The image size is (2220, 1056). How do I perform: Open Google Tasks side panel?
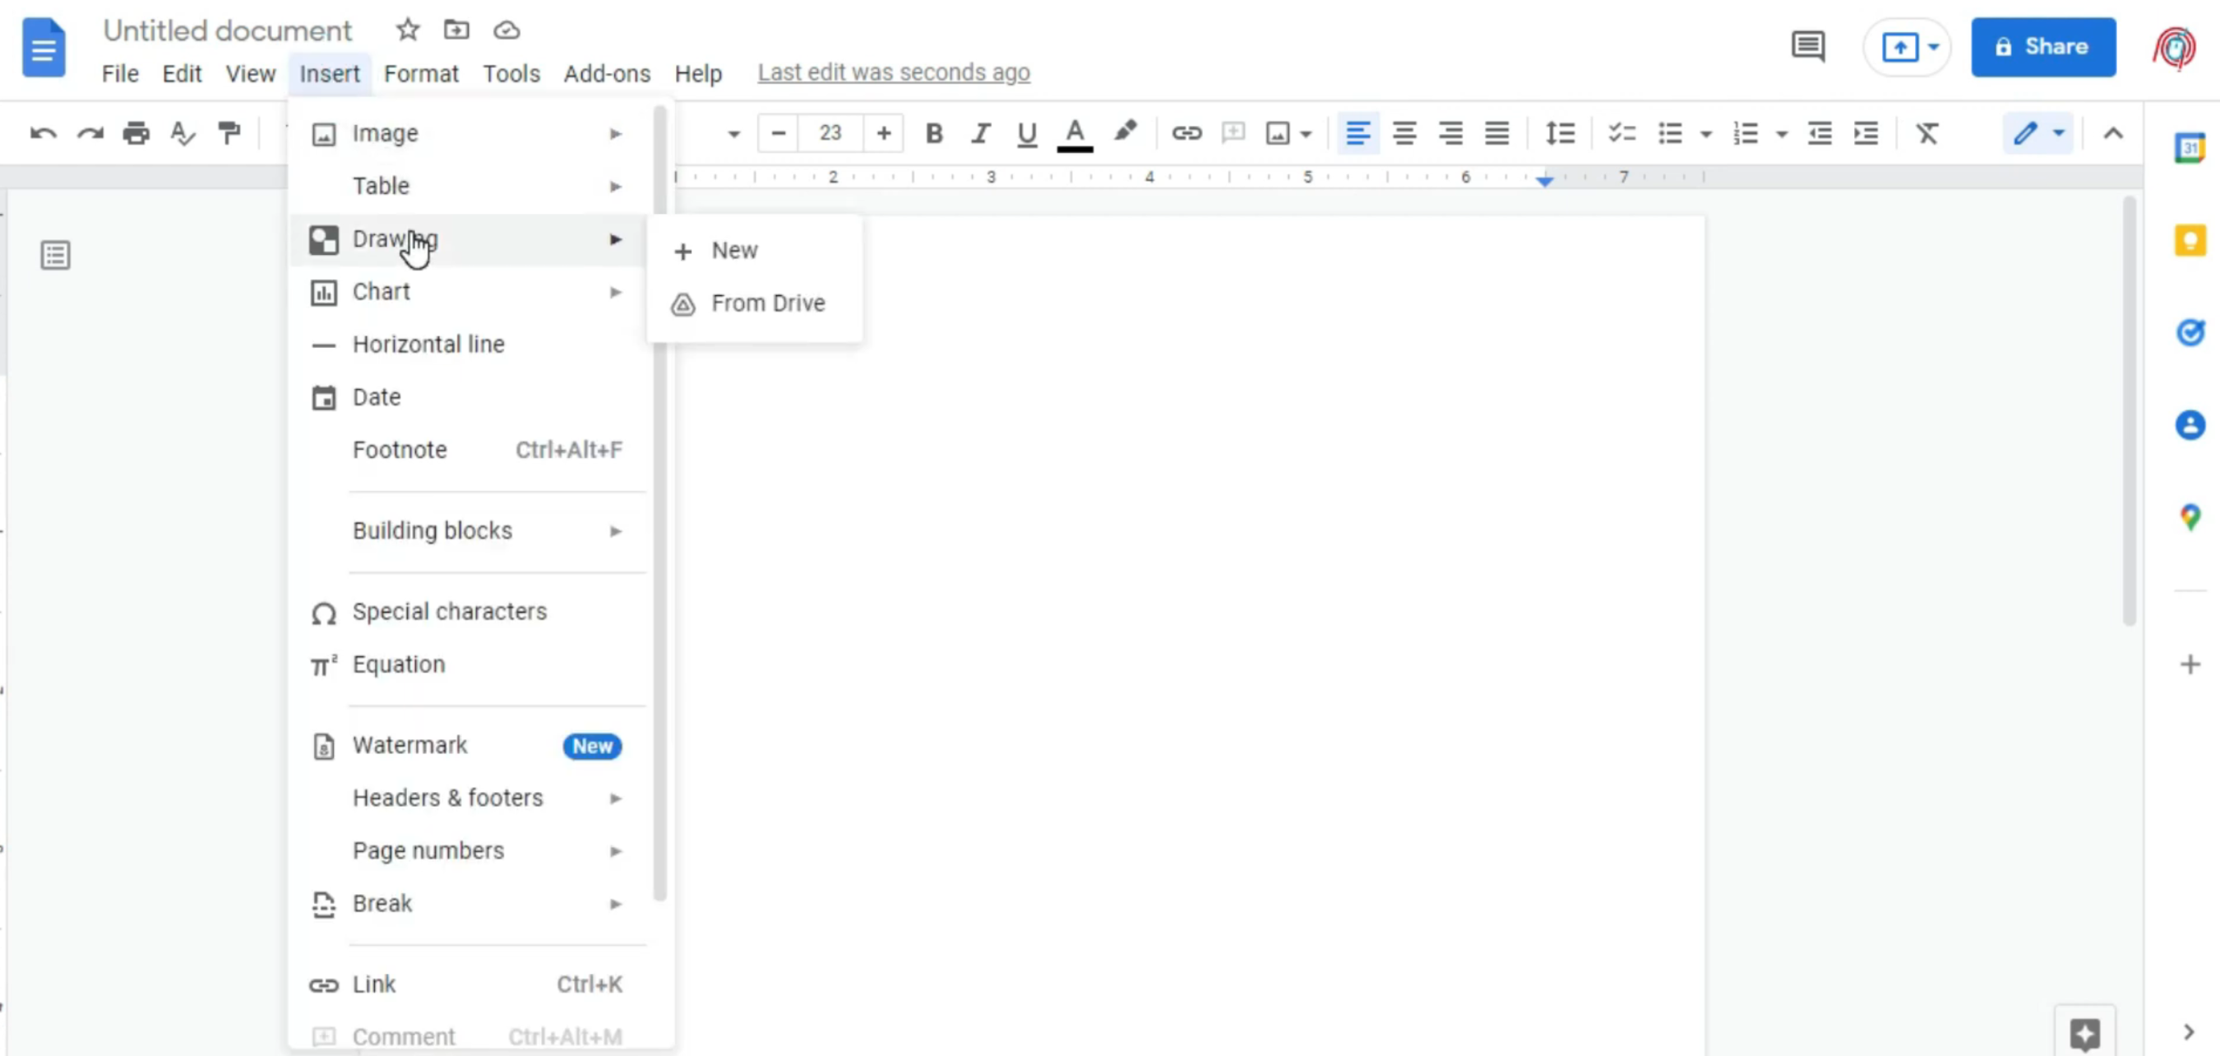coord(2190,333)
